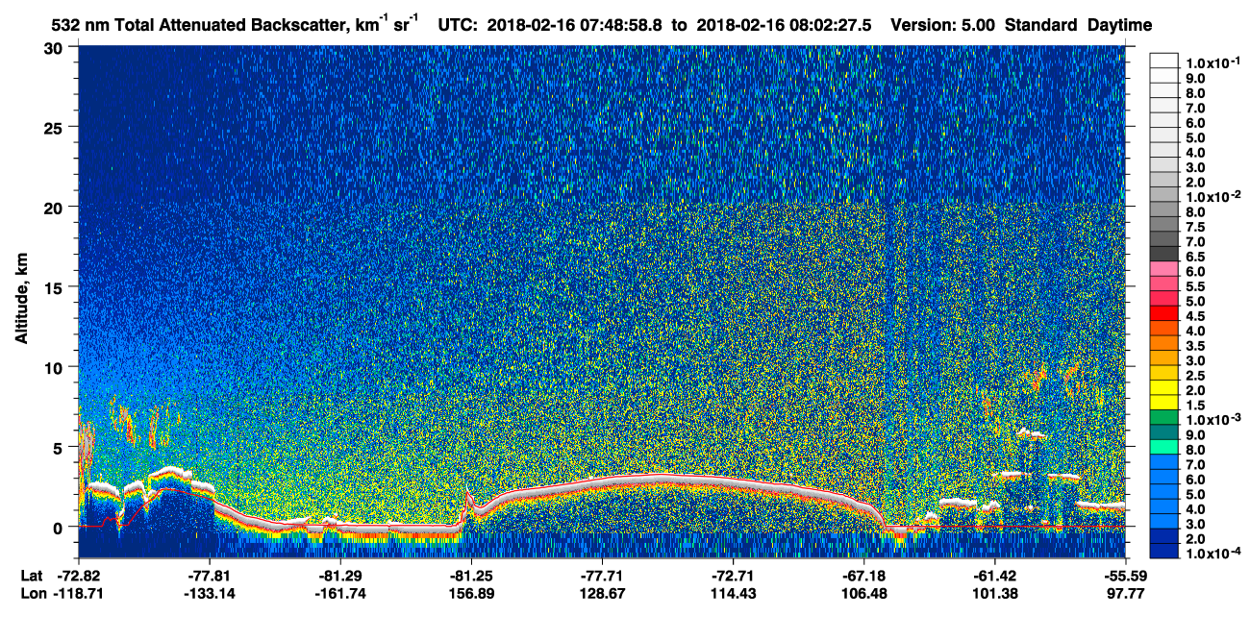Click the altitude tick label 15
The height and width of the screenshot is (641, 1250).
point(56,287)
